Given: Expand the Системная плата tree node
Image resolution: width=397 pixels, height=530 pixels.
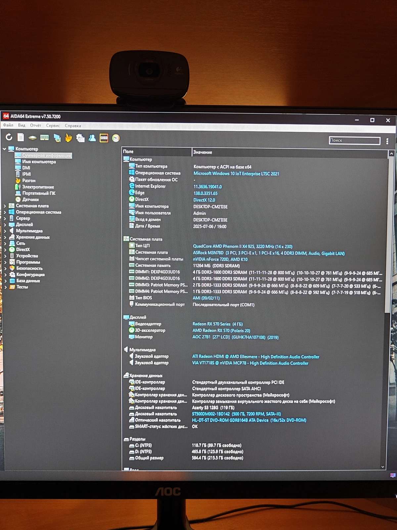Looking at the screenshot, I should pos(5,206).
